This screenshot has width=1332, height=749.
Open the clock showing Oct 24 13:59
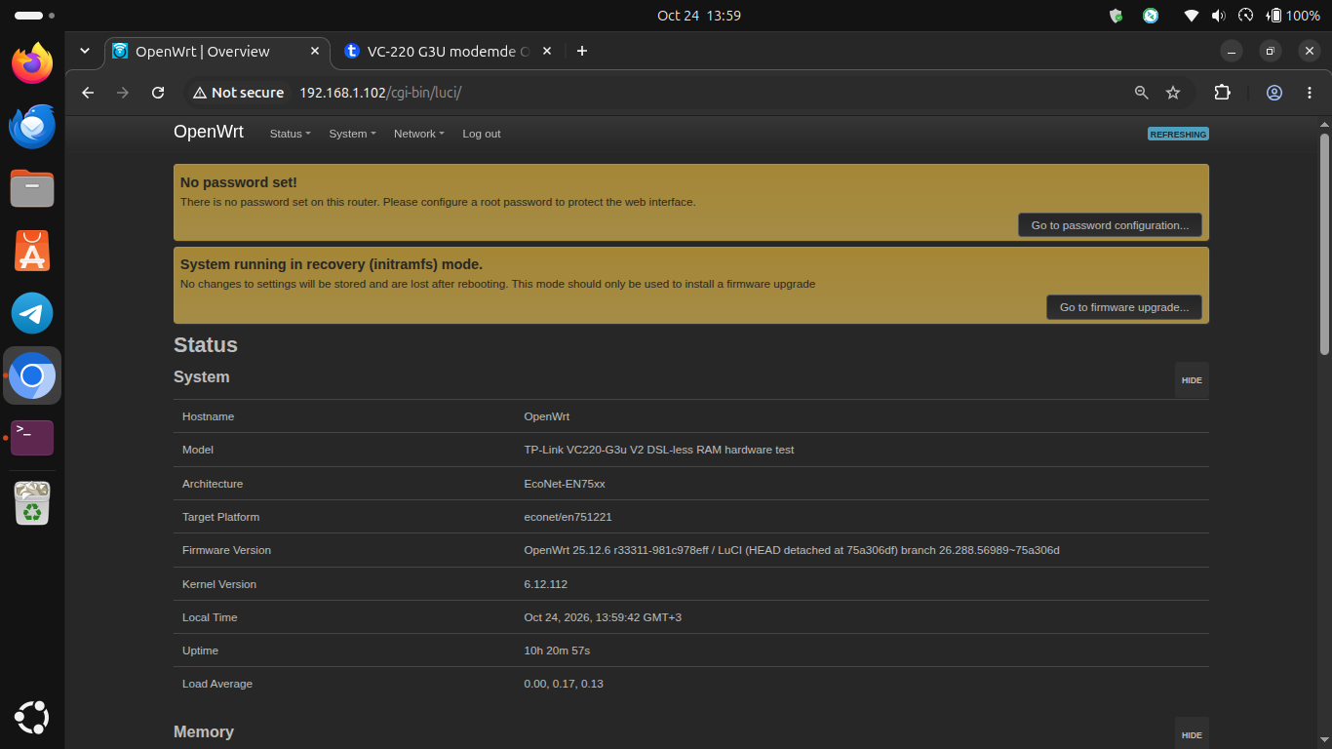pos(699,16)
